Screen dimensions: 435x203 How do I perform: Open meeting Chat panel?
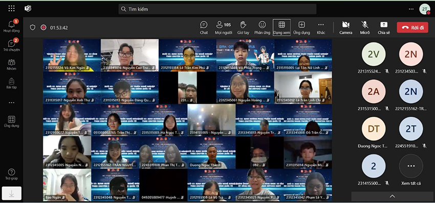[204, 28]
